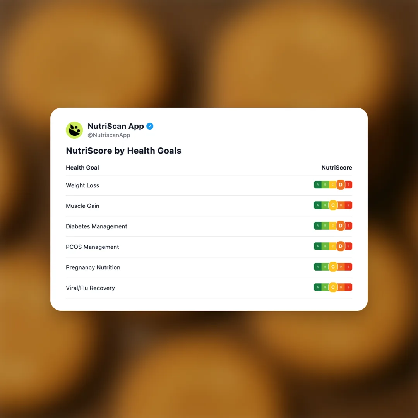This screenshot has width=418, height=418.
Task: Click the @NutriscanApp handle
Action: [x=109, y=135]
